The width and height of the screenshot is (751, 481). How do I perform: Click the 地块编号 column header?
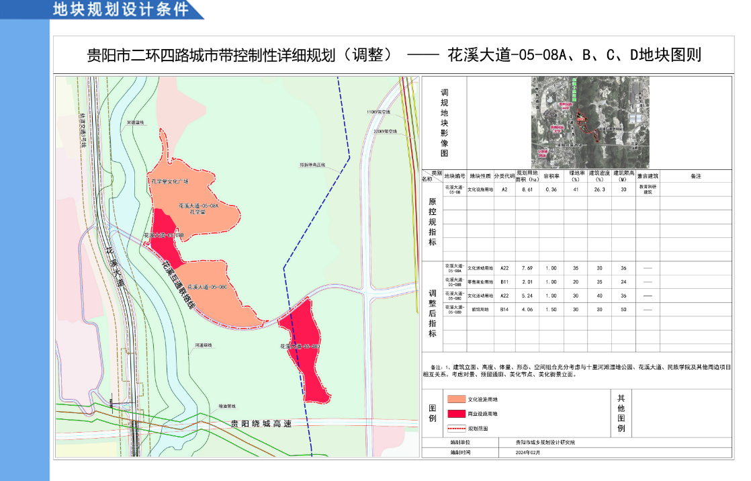tap(454, 176)
